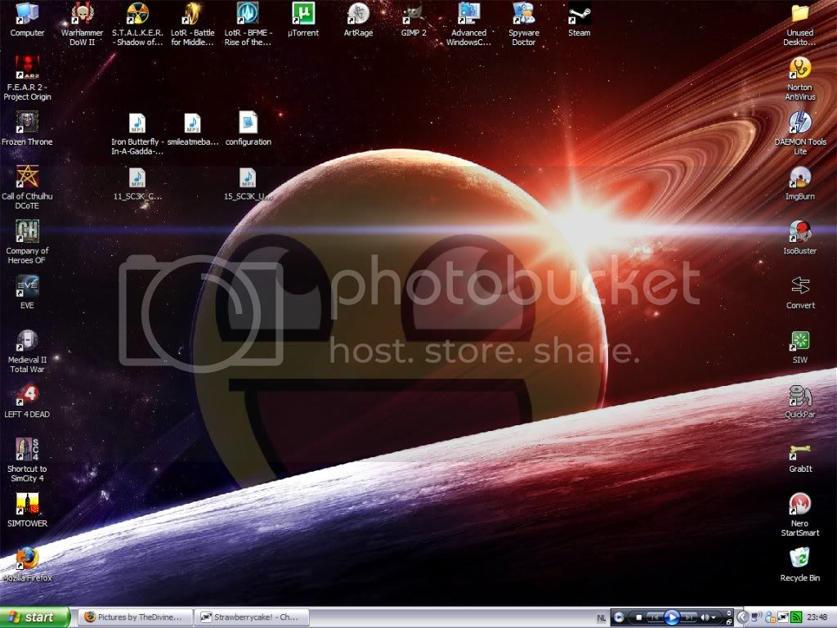Open the configuration file icon
Image resolution: width=837 pixels, height=628 pixels.
coord(248,128)
